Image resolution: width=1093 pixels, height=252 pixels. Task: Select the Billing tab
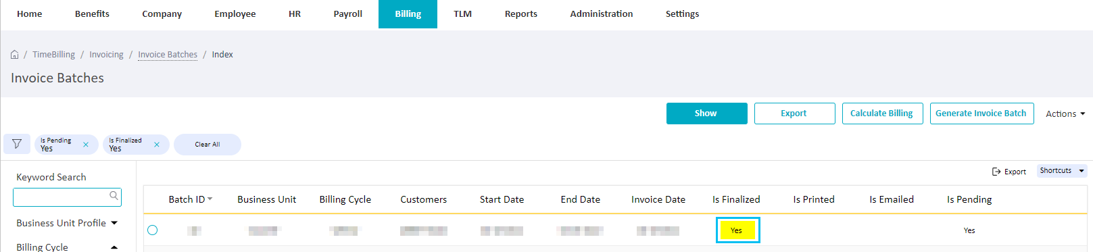coord(408,14)
